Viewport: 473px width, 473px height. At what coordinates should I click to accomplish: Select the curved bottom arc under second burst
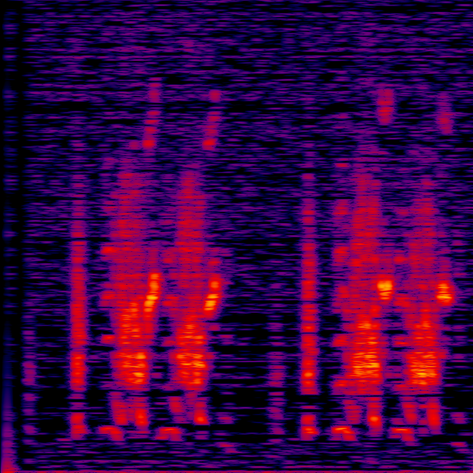point(169,432)
